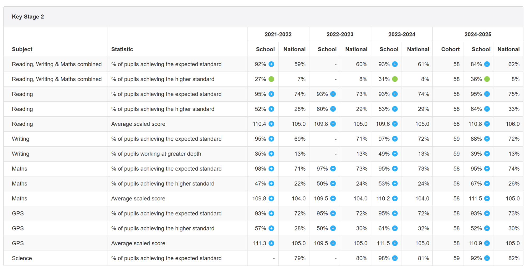Click the Subject column header
Screen dimensions: 528x269
[22, 49]
